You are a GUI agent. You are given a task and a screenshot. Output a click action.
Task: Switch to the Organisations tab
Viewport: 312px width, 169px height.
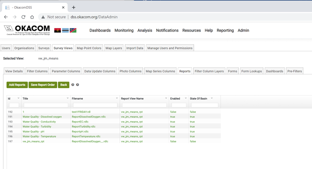coord(24,48)
